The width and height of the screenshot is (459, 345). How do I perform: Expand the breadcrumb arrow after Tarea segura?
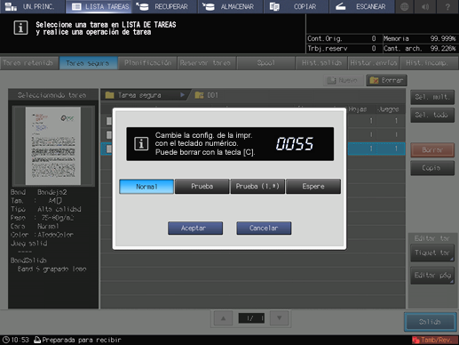(x=182, y=95)
